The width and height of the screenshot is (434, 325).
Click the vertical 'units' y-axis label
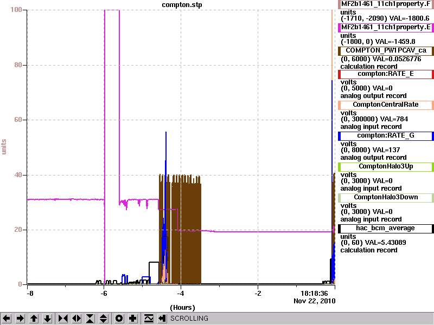point(4,147)
